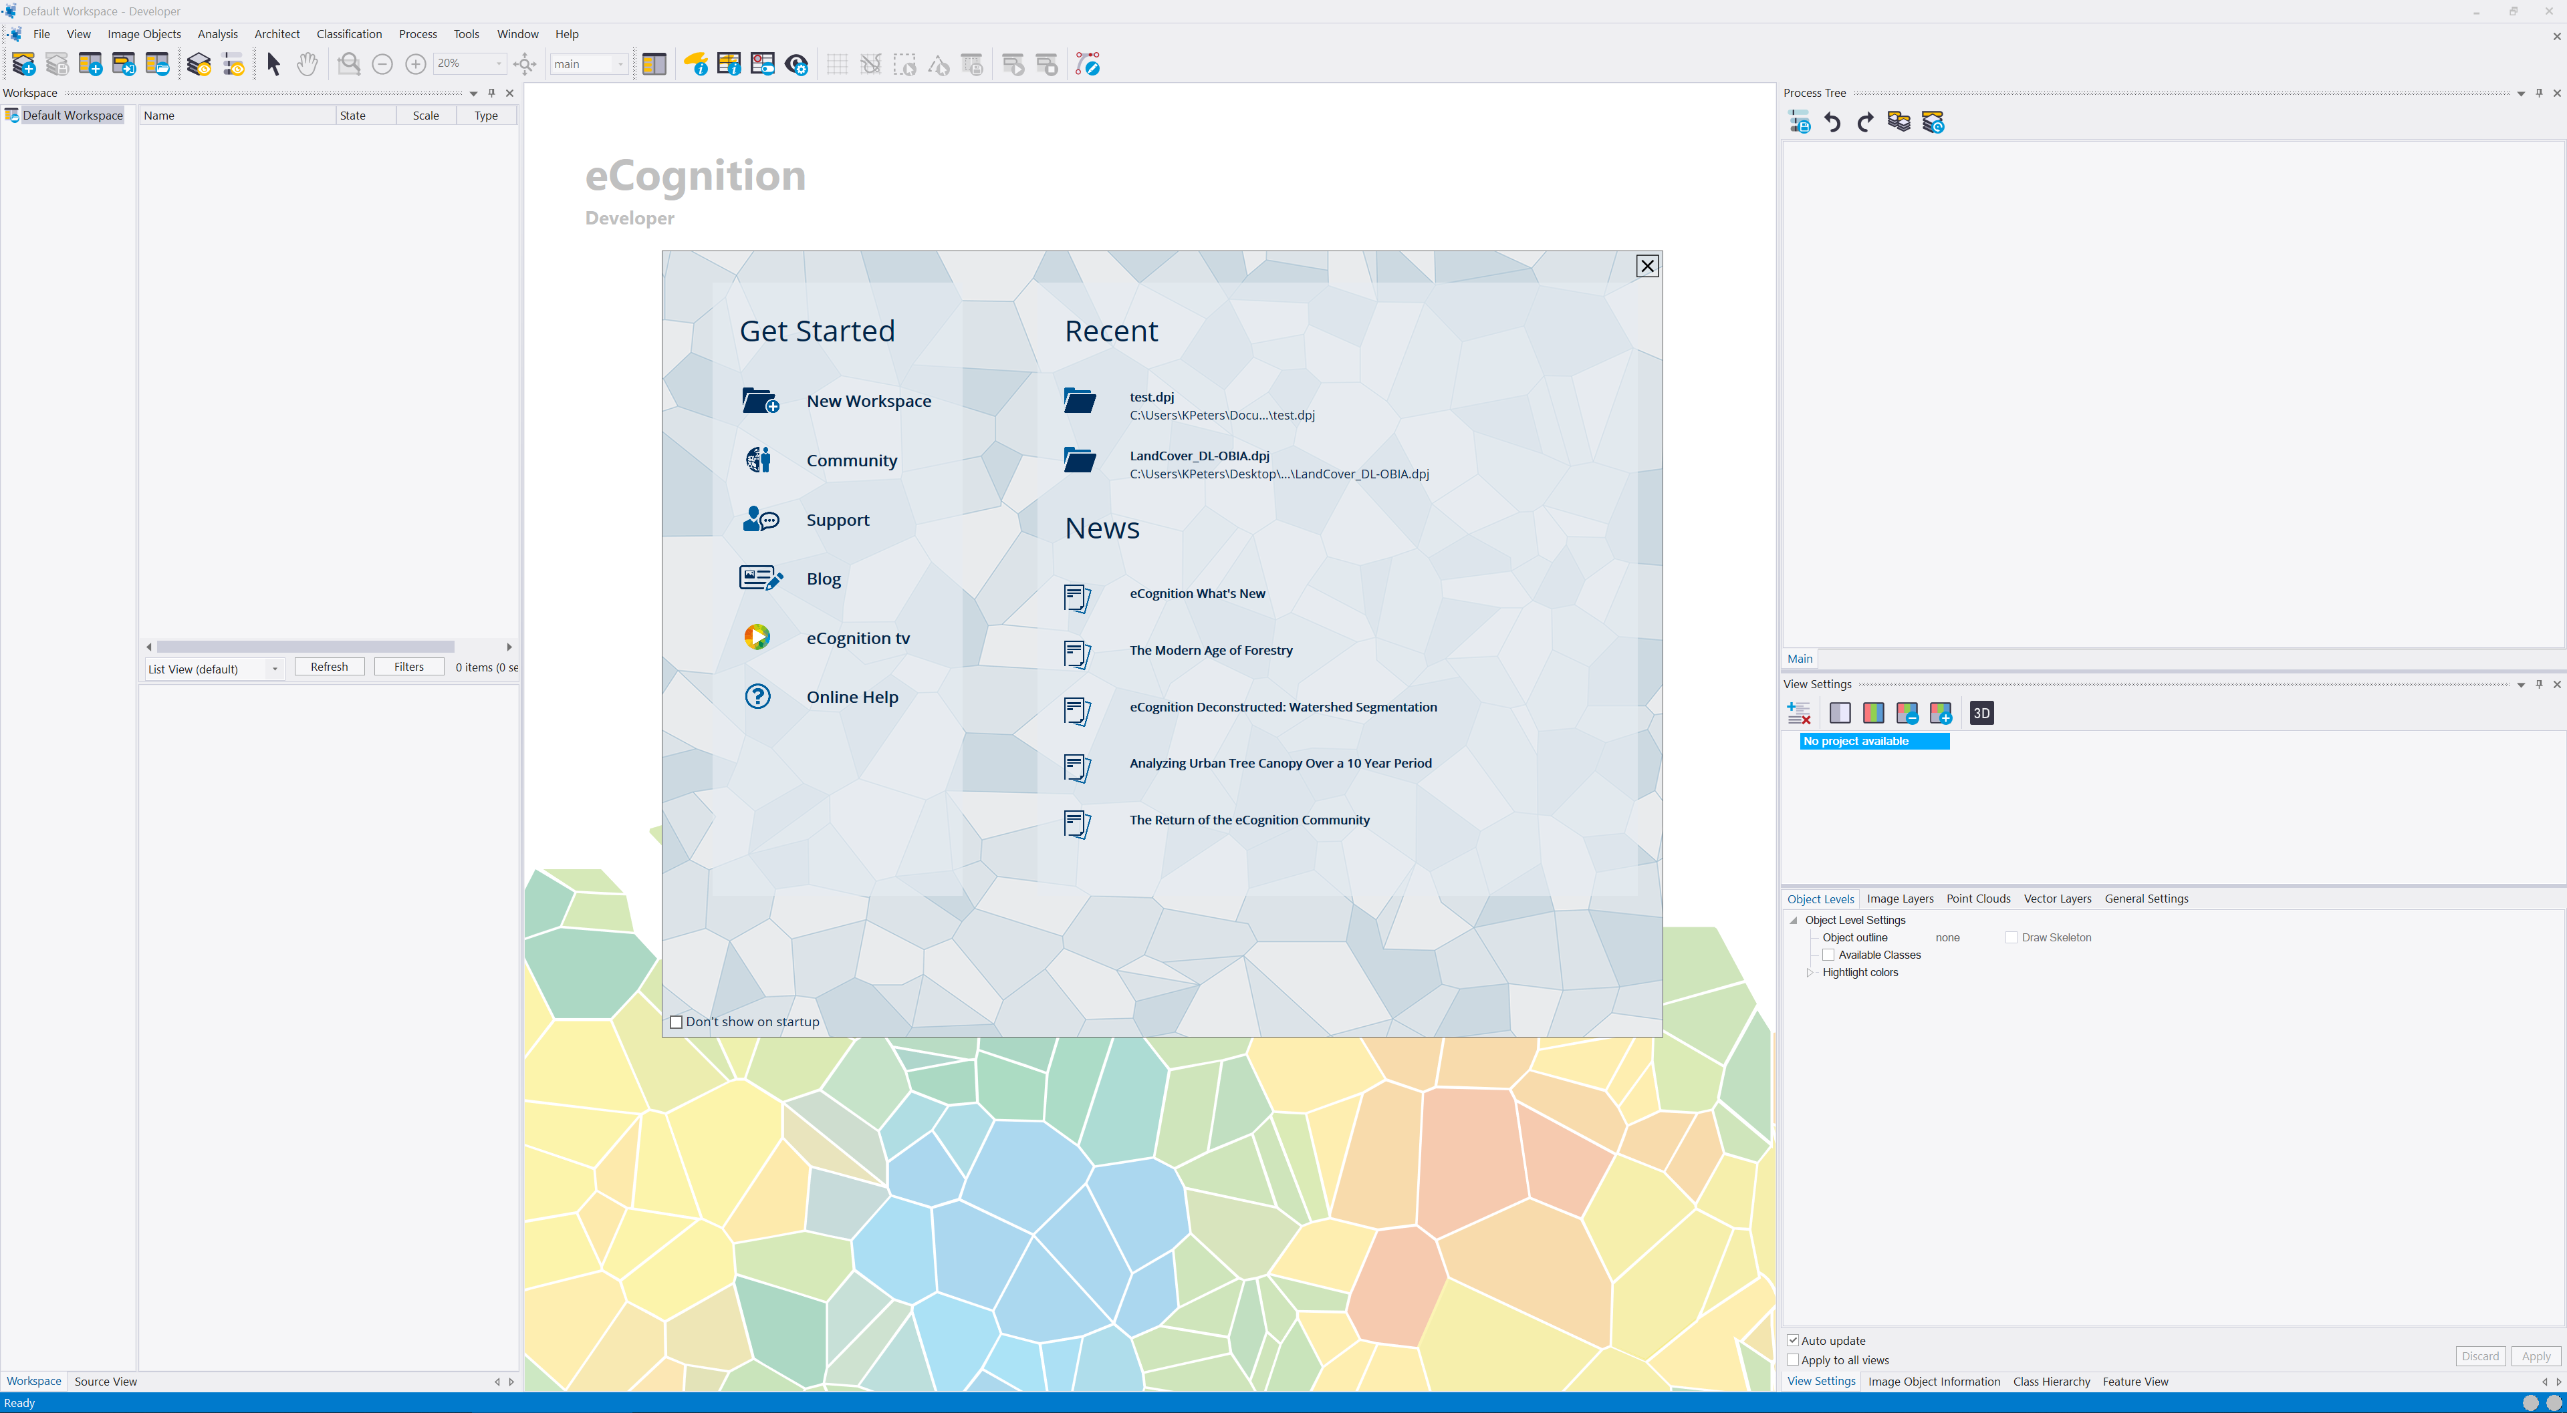Click the feature table info icon
Screen dimensions: 2567x1413
tap(729, 65)
